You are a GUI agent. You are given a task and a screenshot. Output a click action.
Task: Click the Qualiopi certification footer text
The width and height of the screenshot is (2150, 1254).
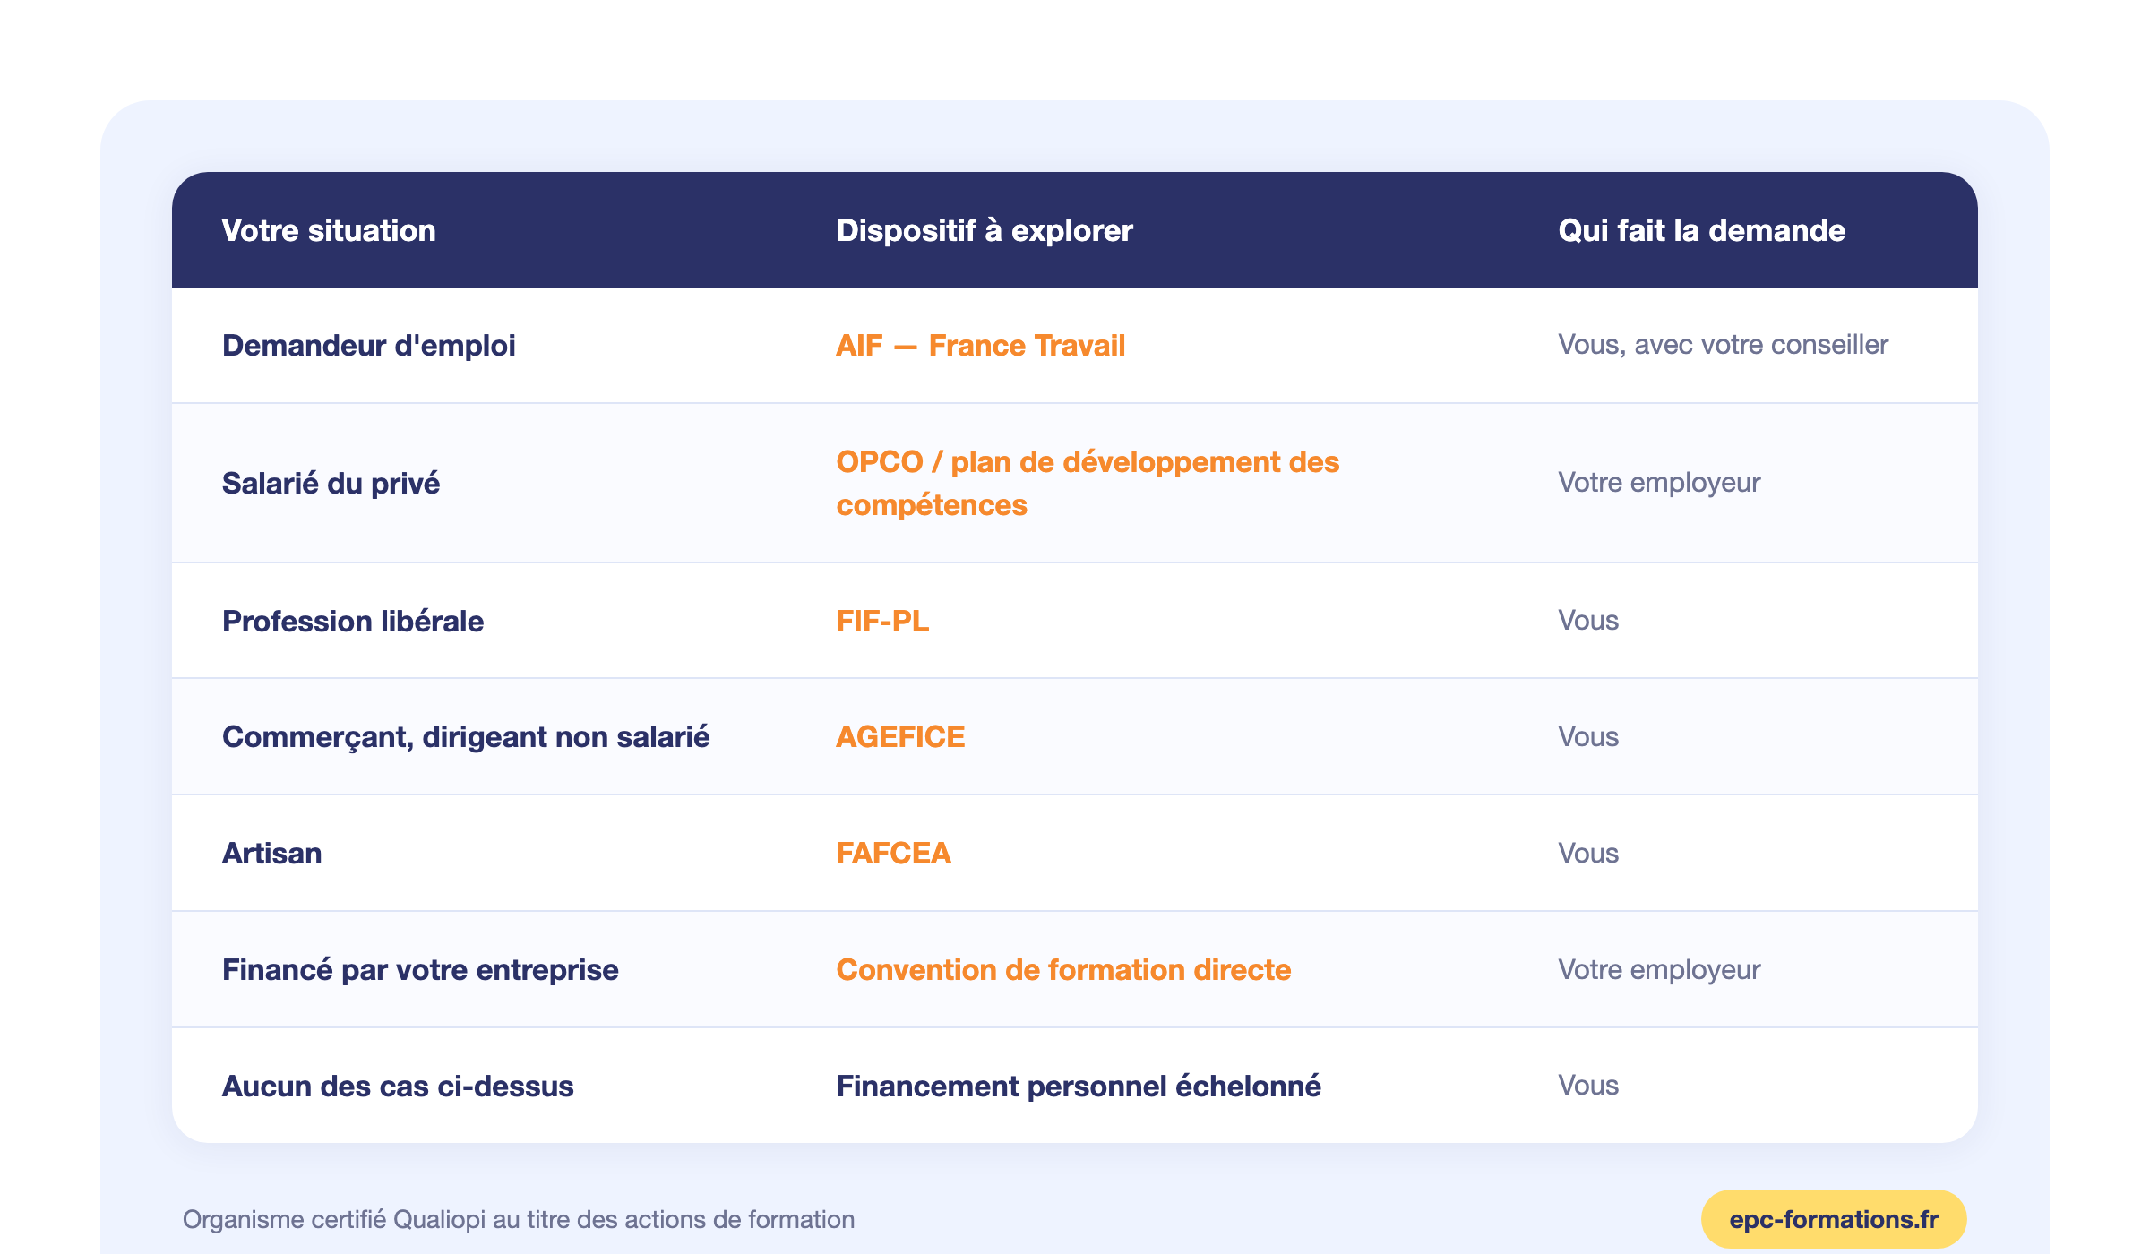[519, 1220]
